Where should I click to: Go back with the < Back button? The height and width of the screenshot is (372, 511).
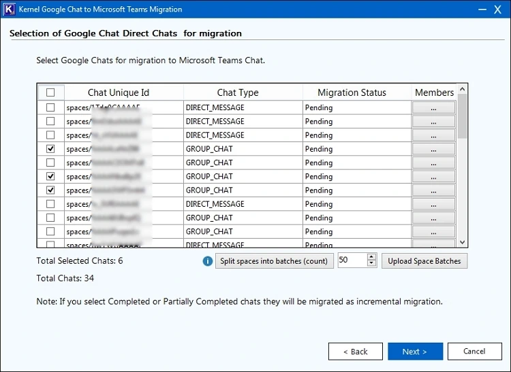coord(355,351)
